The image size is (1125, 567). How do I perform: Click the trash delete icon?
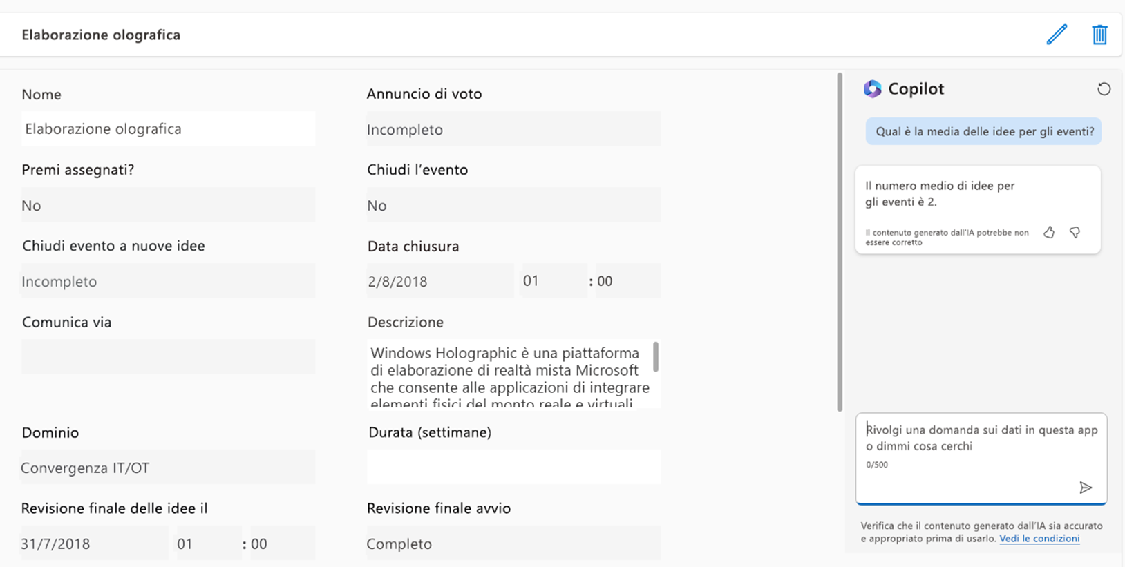click(x=1099, y=35)
